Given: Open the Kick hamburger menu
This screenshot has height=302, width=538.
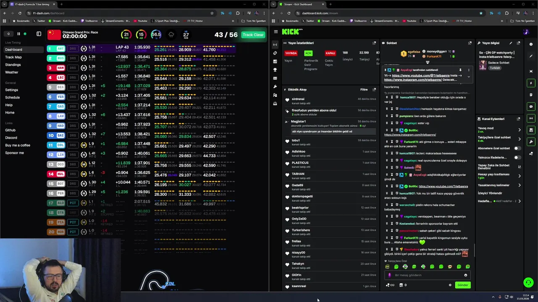Looking at the screenshot, I should 276,32.
